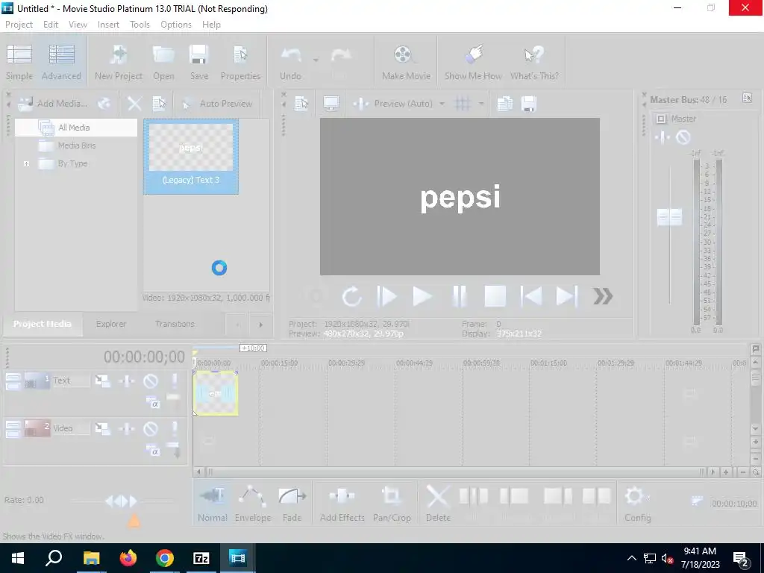The height and width of the screenshot is (573, 764).
Task: Open the Master Bus mixer properties icon
Action: 747,98
